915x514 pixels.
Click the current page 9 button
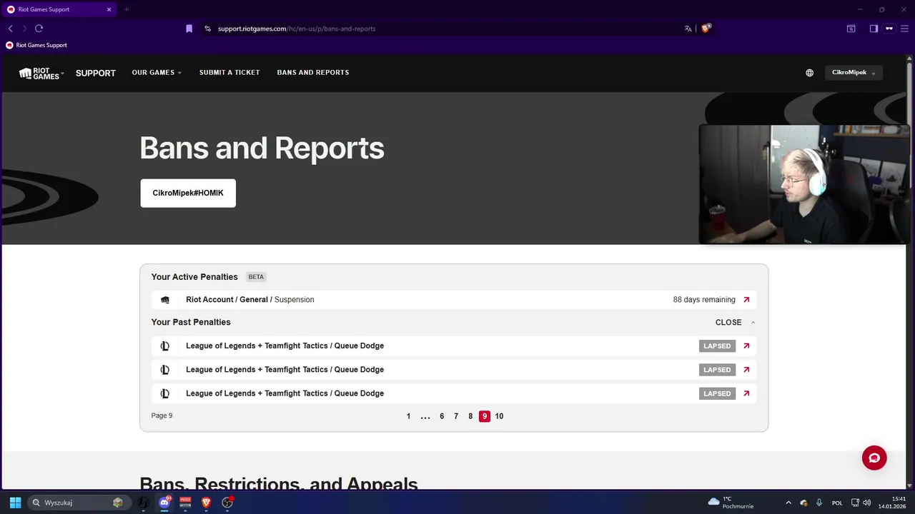point(485,416)
